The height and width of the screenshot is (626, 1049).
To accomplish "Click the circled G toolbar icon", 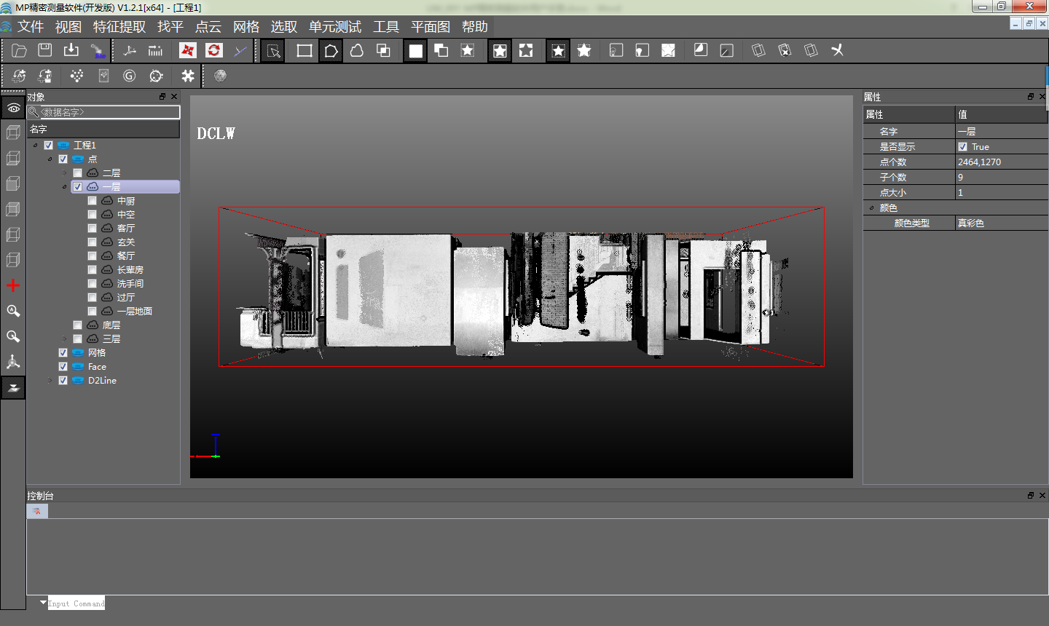I will (130, 76).
